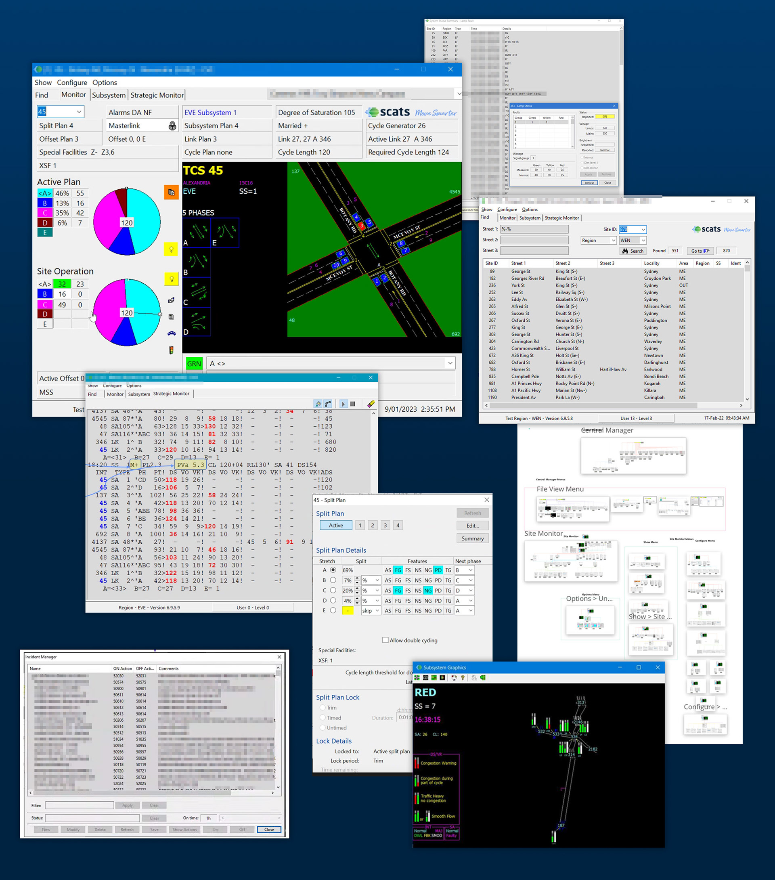Open the Options menu in site monitor window

(x=105, y=82)
